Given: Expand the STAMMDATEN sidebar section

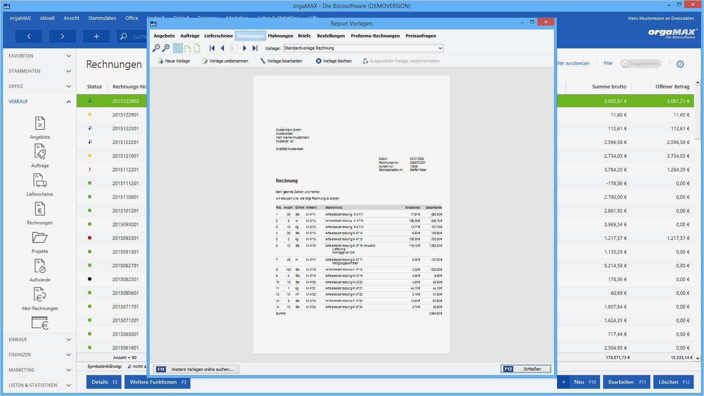Looking at the screenshot, I should (40, 71).
